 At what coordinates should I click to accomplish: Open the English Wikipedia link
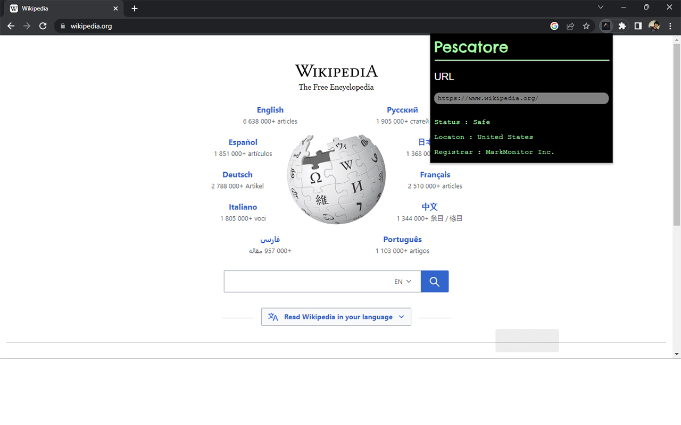coord(270,110)
